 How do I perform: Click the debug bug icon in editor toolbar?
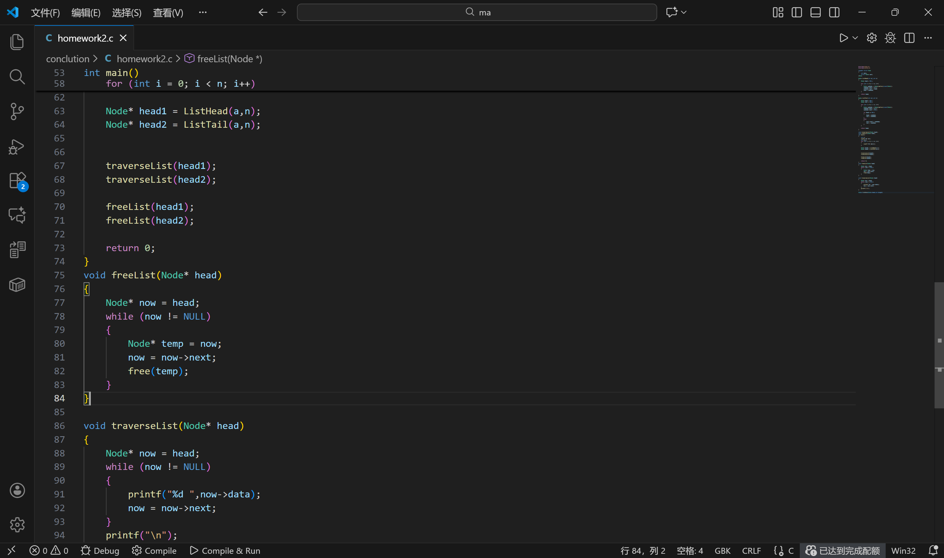(890, 38)
